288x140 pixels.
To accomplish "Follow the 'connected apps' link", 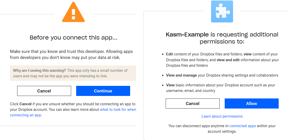I will 243,126.
